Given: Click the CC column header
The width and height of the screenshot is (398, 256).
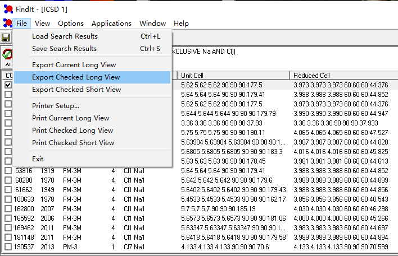Looking at the screenshot, I should (8, 76).
